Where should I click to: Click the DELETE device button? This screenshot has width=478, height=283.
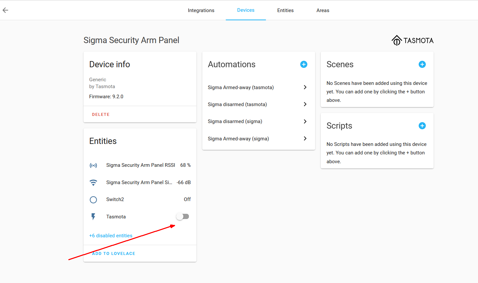click(101, 115)
